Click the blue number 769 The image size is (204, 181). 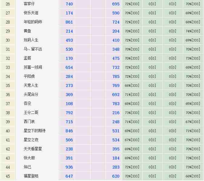tap(116, 86)
